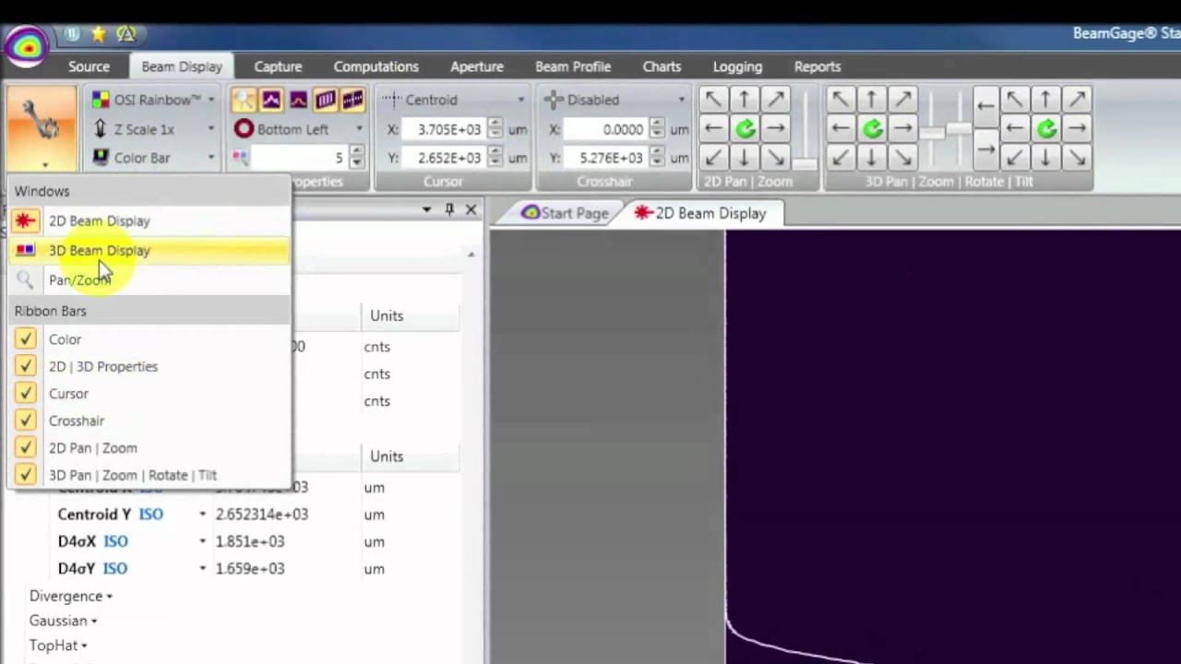Toggle the 2D Pan | Zoom ribbon bar
The width and height of the screenshot is (1181, 664).
[26, 448]
